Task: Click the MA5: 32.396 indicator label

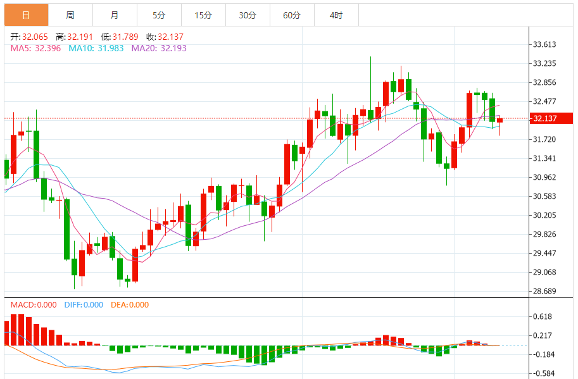Action: click(x=35, y=48)
